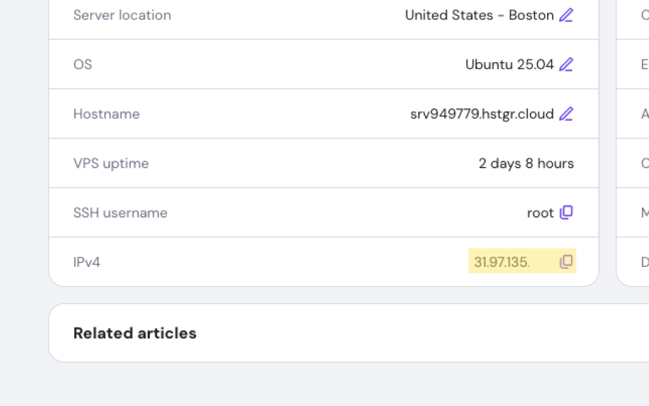This screenshot has width=649, height=406.
Task: Click the United States - Boston value
Action: (479, 15)
